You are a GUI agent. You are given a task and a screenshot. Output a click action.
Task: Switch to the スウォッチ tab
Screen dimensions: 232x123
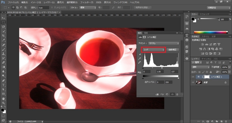(204, 14)
